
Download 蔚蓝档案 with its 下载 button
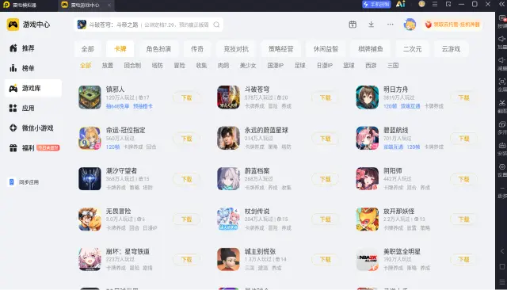click(x=326, y=179)
